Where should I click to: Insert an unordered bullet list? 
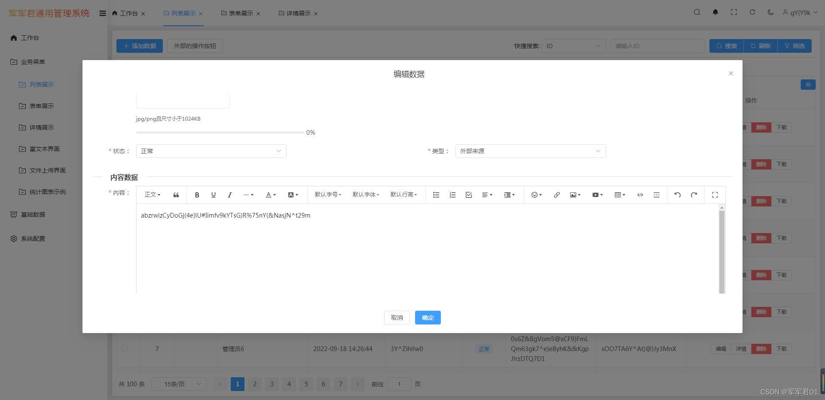click(x=436, y=195)
